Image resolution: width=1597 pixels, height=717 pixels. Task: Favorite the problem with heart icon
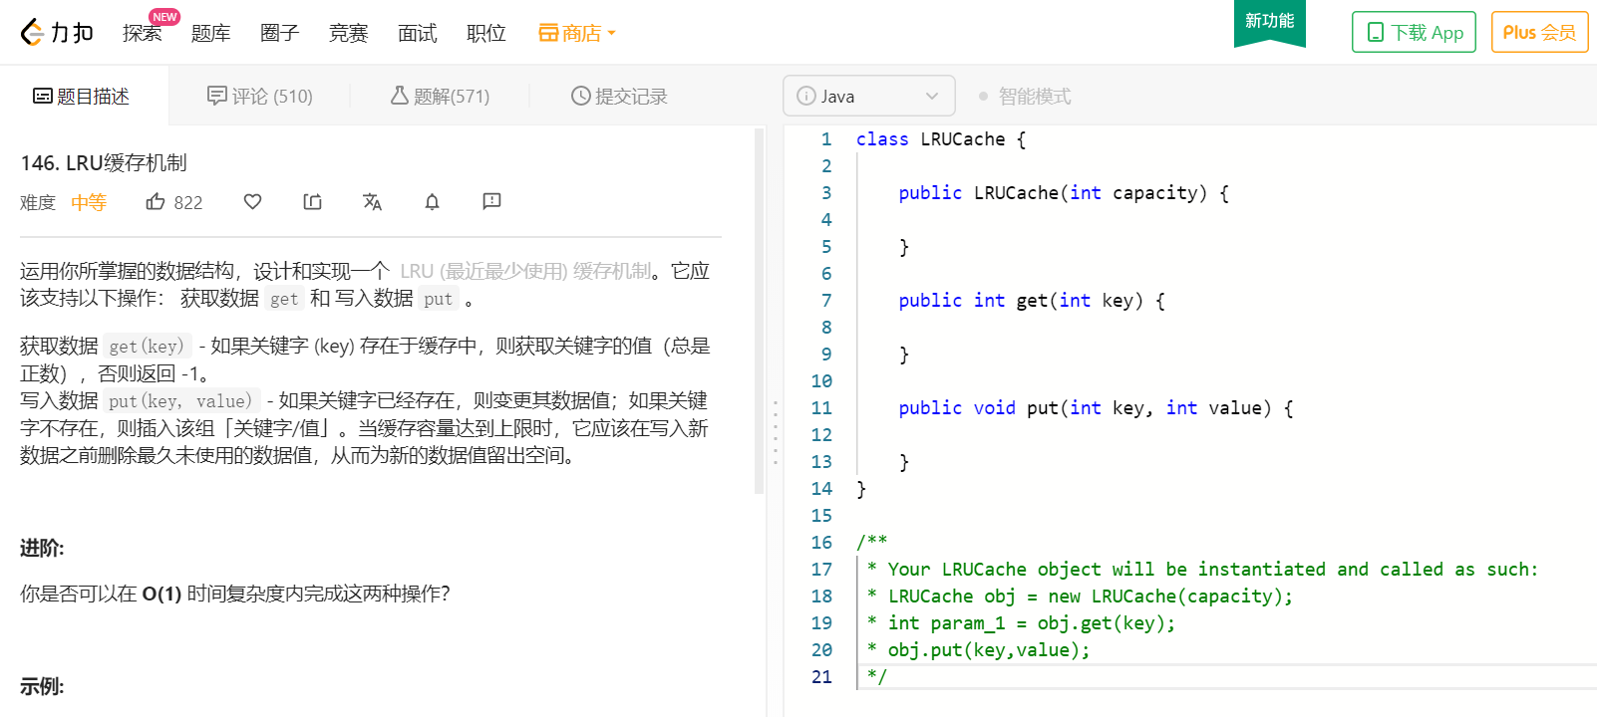[252, 202]
